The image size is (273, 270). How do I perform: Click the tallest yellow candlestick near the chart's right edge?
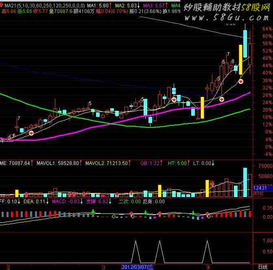point(240,59)
